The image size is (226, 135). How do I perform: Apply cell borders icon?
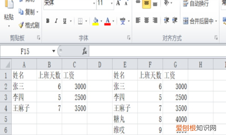click(80, 21)
